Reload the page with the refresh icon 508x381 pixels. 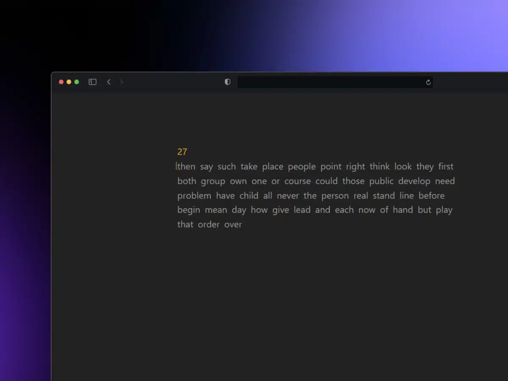point(428,83)
